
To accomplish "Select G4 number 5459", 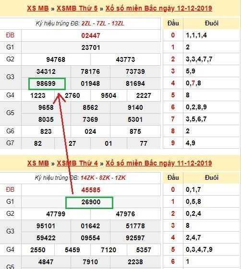I will (x=72, y=250).
